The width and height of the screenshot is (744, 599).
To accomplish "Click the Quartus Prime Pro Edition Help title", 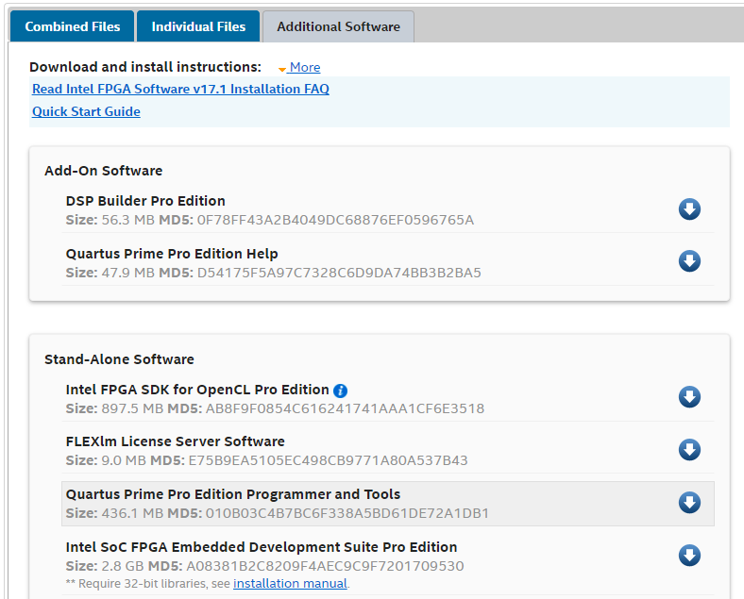I will [172, 254].
